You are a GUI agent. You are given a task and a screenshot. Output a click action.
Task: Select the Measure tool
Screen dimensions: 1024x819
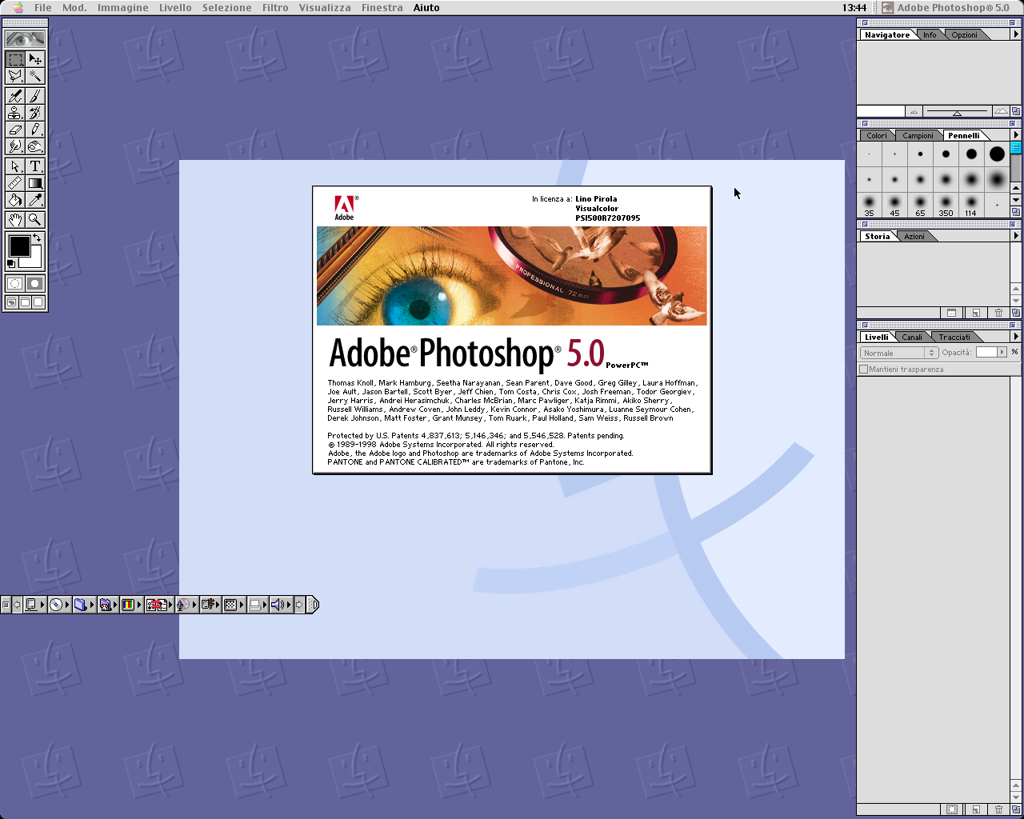tap(15, 183)
